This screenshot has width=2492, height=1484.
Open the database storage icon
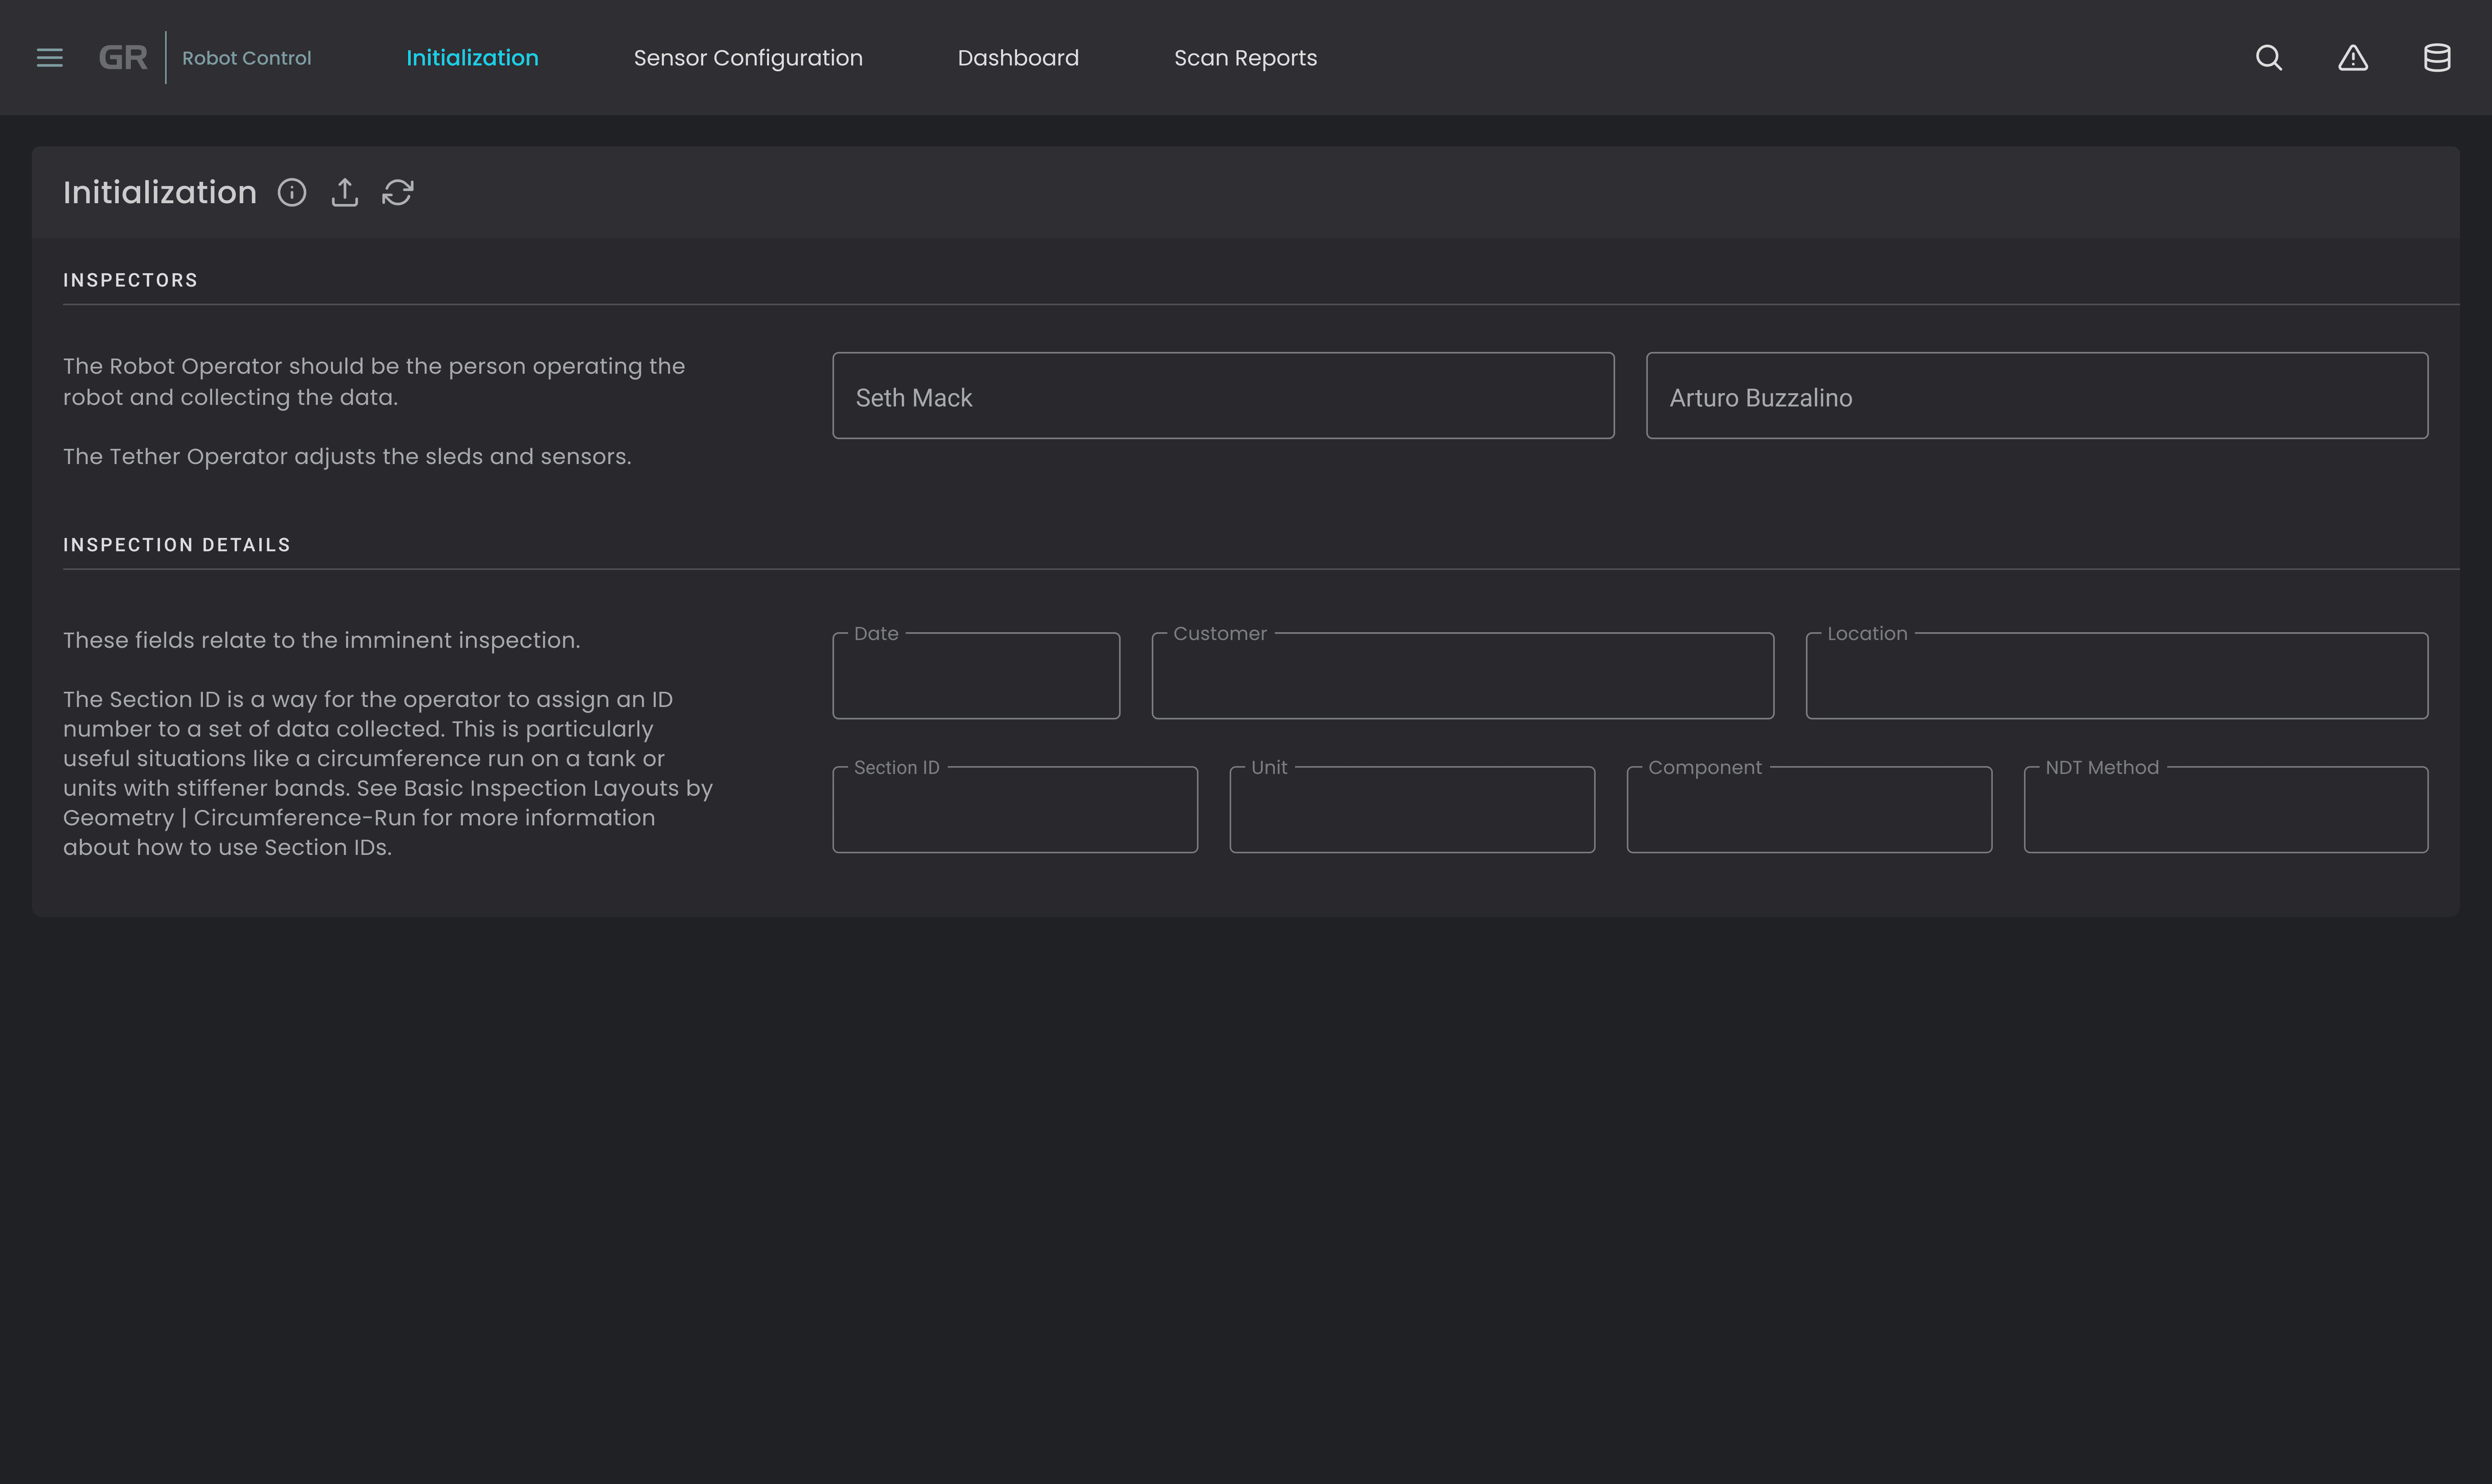[x=2437, y=58]
